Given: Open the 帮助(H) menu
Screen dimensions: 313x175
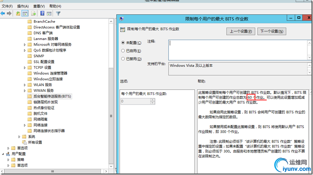Looking at the screenshot, I should click(55, 6).
